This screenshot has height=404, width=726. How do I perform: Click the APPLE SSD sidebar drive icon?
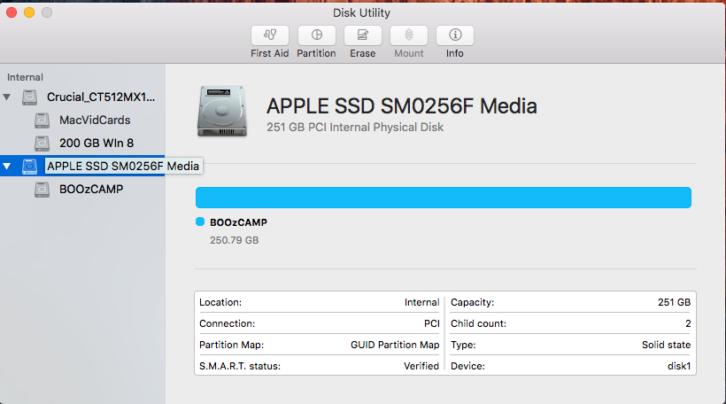[x=29, y=167]
